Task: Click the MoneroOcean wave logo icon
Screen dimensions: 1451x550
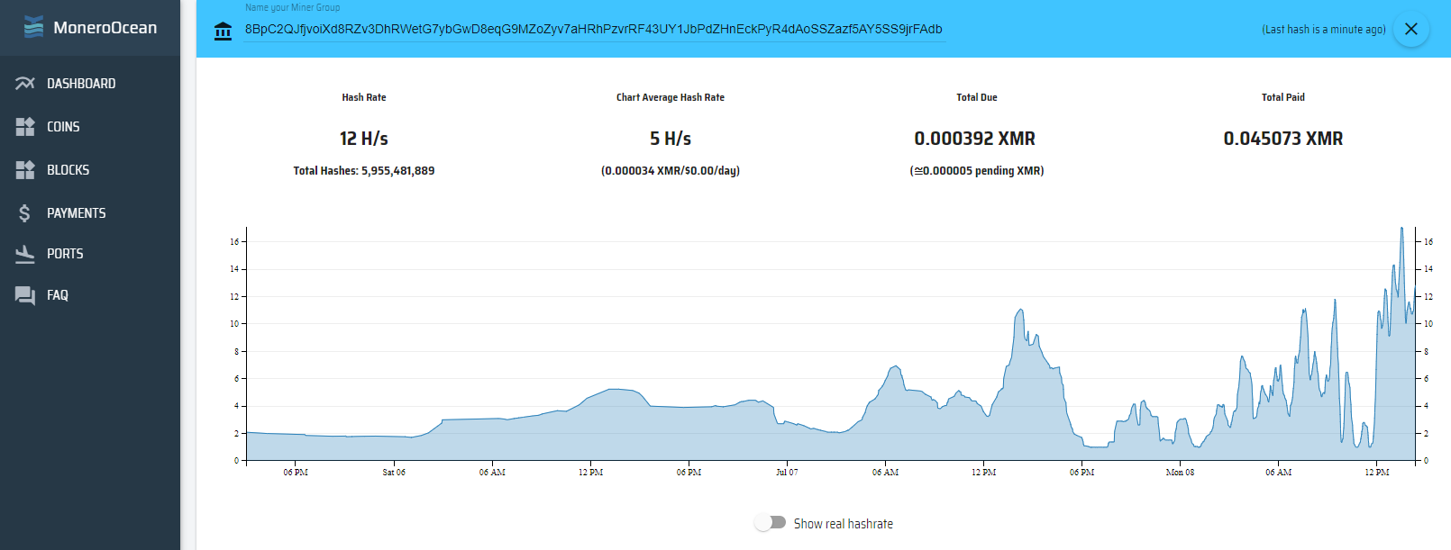Action: pos(33,27)
